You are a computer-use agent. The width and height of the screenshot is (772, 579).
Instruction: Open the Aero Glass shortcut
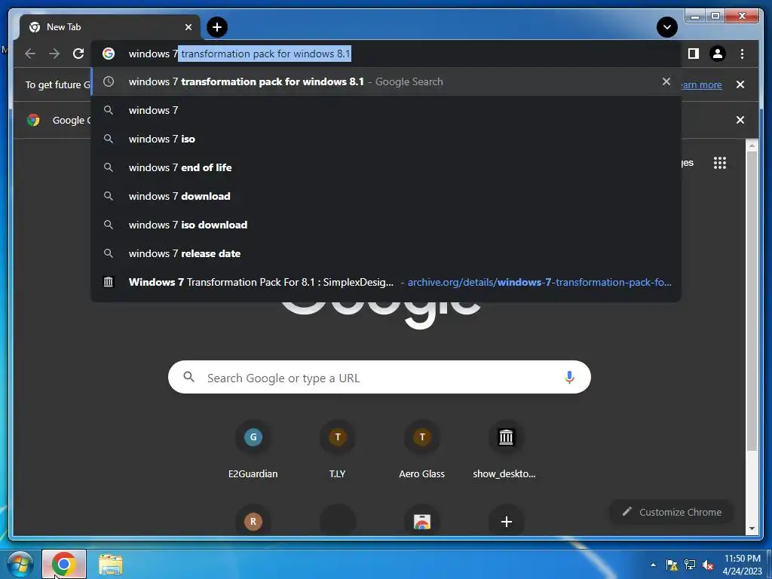coord(422,449)
